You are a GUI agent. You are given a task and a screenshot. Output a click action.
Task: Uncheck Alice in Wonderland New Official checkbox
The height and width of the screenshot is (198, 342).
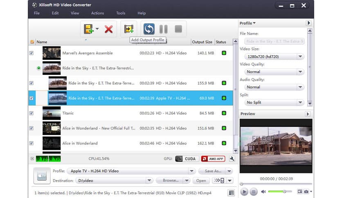[32, 128]
